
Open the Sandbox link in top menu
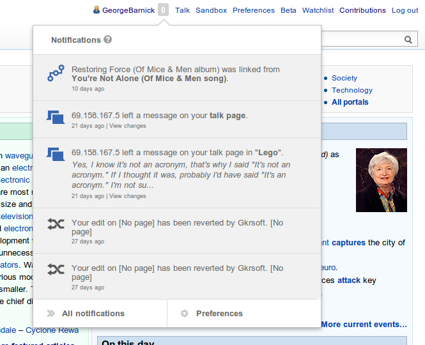pyautogui.click(x=211, y=10)
